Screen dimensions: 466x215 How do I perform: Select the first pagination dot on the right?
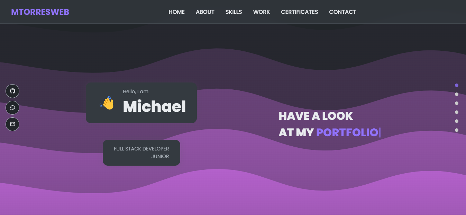[457, 85]
